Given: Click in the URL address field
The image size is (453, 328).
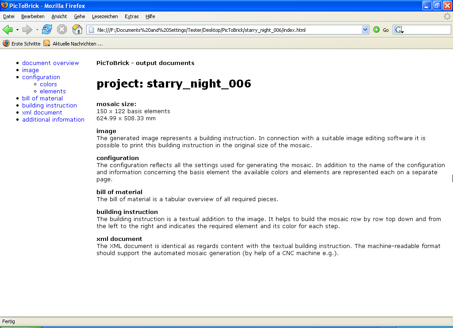Looking at the screenshot, I should (x=228, y=30).
